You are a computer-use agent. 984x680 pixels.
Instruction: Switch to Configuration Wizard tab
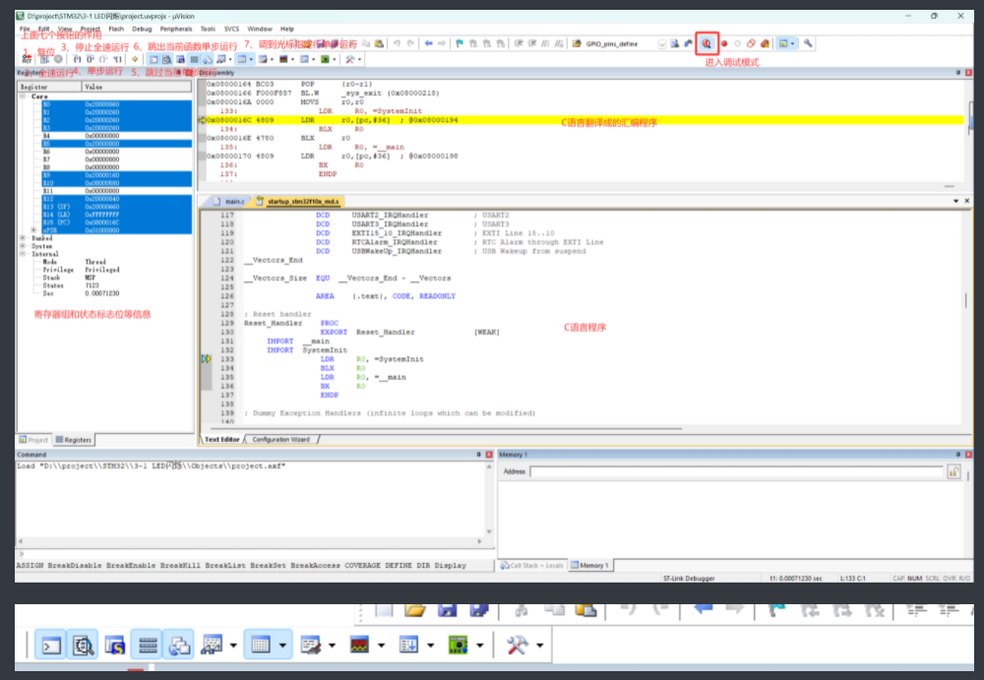[x=280, y=440]
